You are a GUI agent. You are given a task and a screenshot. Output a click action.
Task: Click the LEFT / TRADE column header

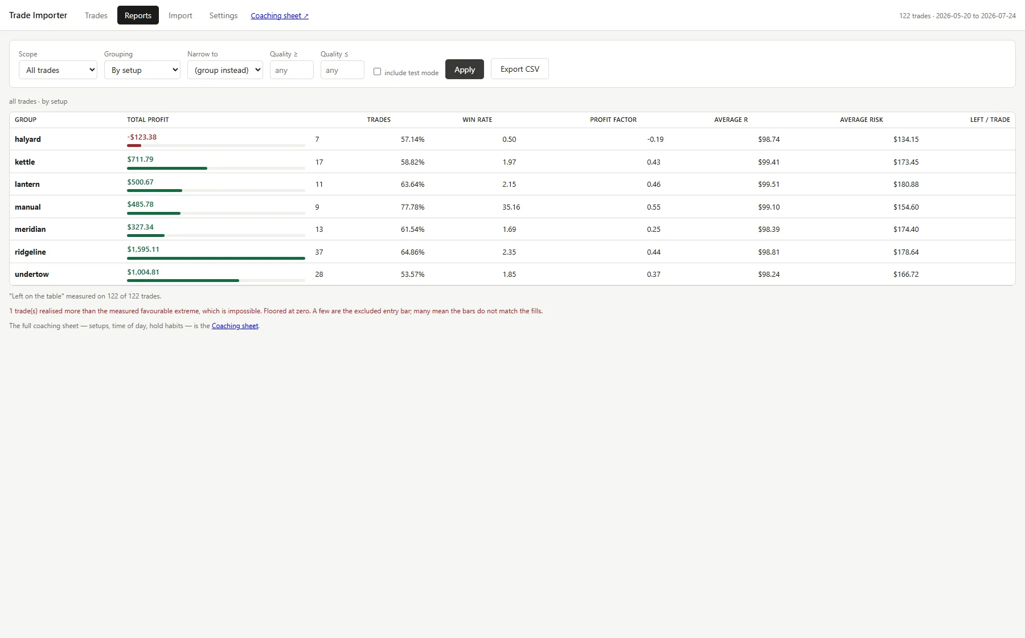click(990, 120)
